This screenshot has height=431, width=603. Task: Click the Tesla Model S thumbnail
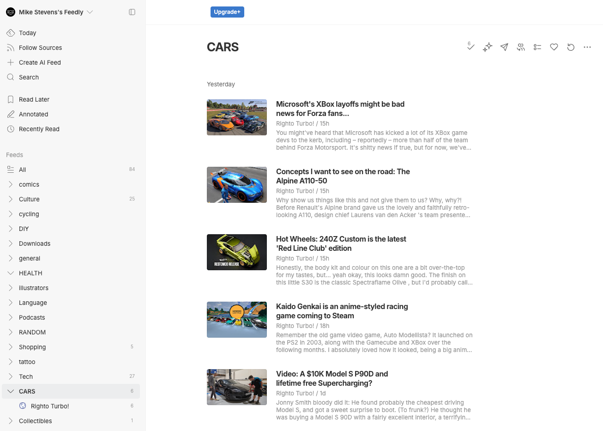tap(237, 387)
